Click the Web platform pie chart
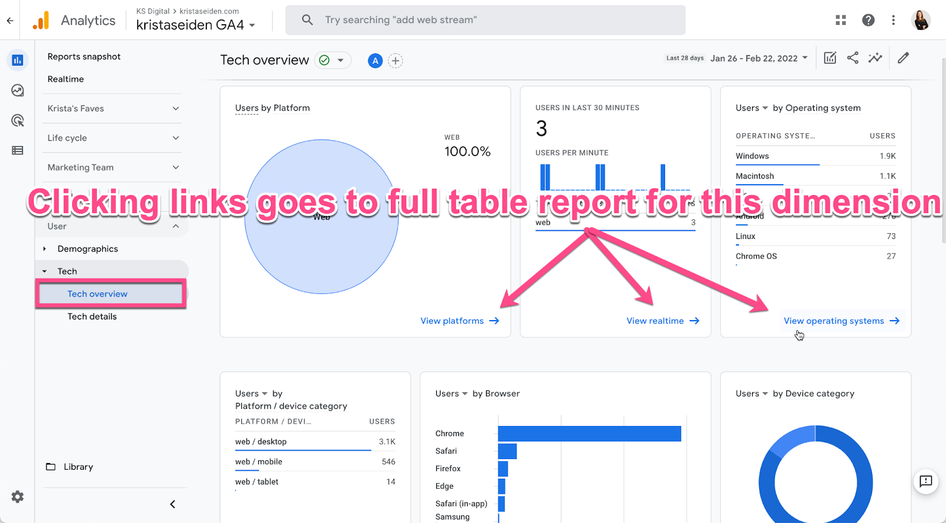 [322, 217]
